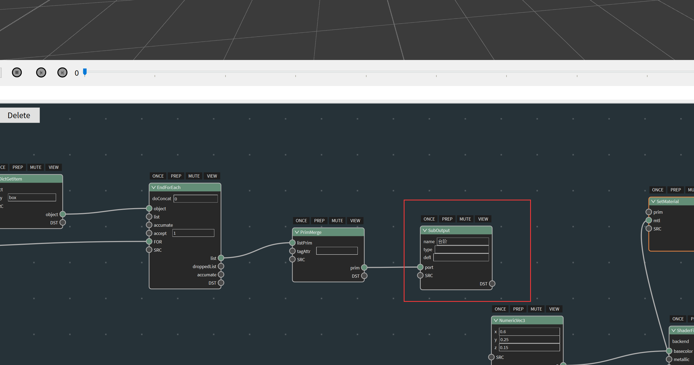Click the tagAttr input field

337,251
